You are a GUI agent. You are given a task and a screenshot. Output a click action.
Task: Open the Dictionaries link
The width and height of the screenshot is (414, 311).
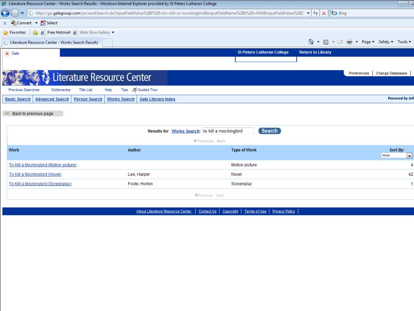[61, 90]
